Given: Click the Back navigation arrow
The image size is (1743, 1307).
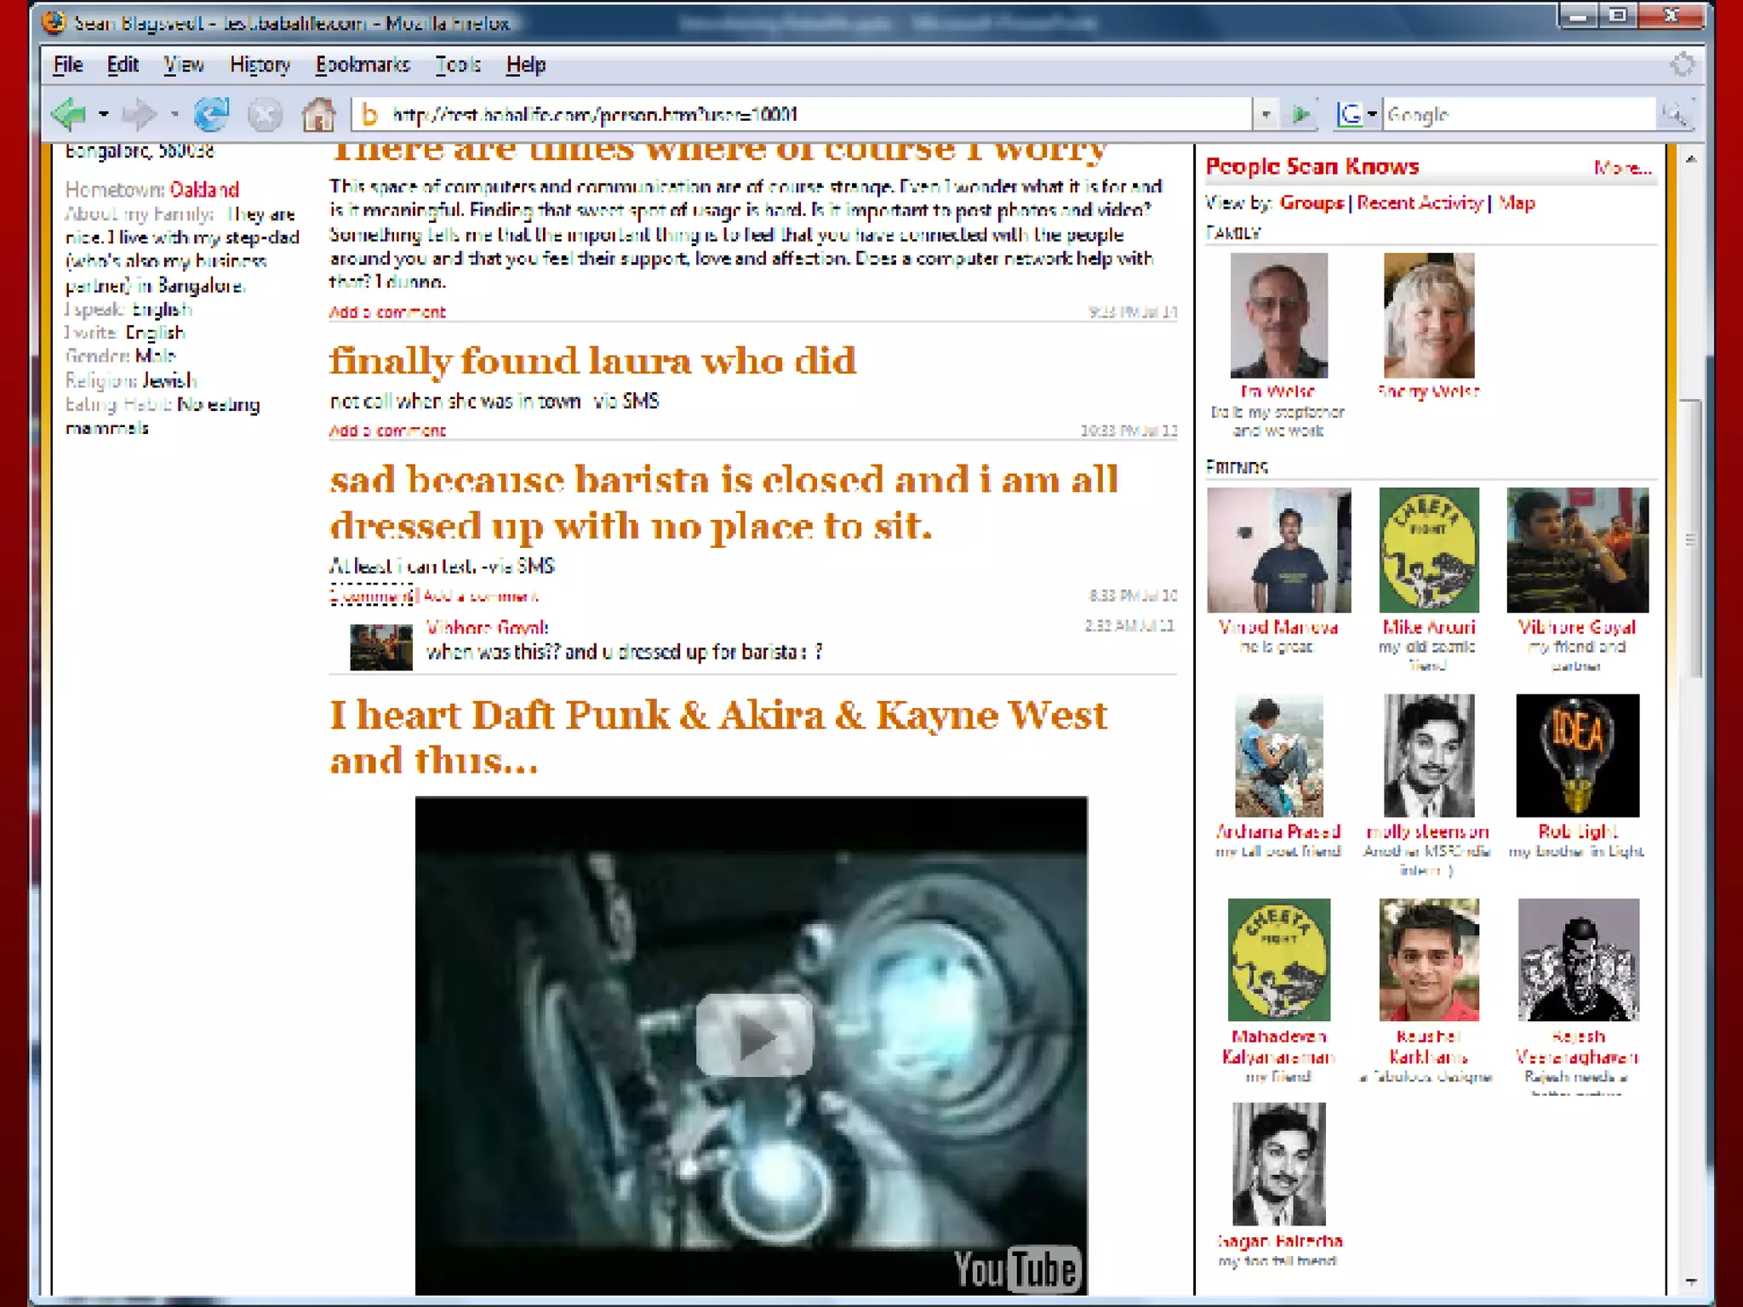Looking at the screenshot, I should pyautogui.click(x=68, y=113).
